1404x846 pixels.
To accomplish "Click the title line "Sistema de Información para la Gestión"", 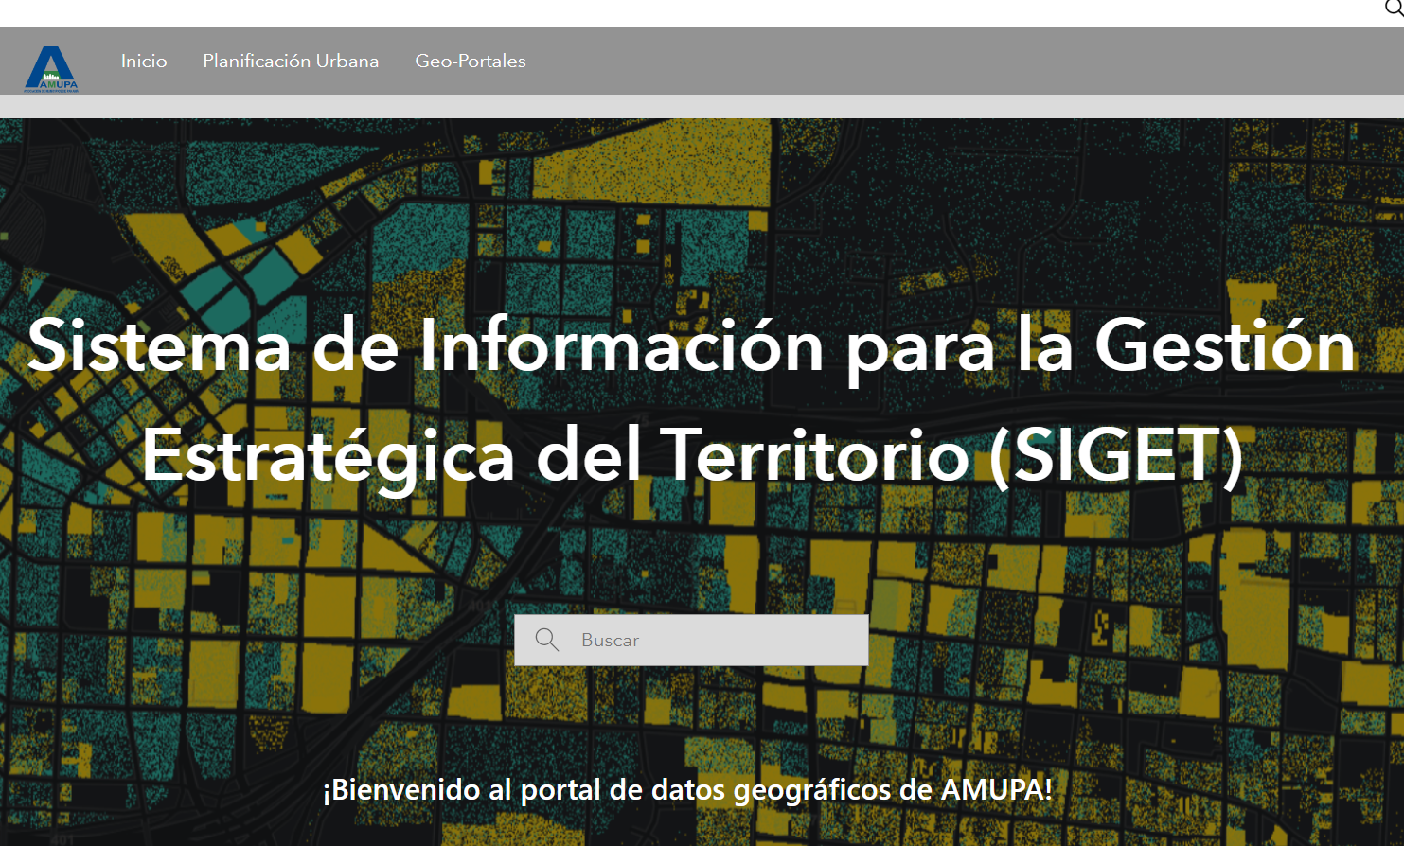I will coord(691,346).
